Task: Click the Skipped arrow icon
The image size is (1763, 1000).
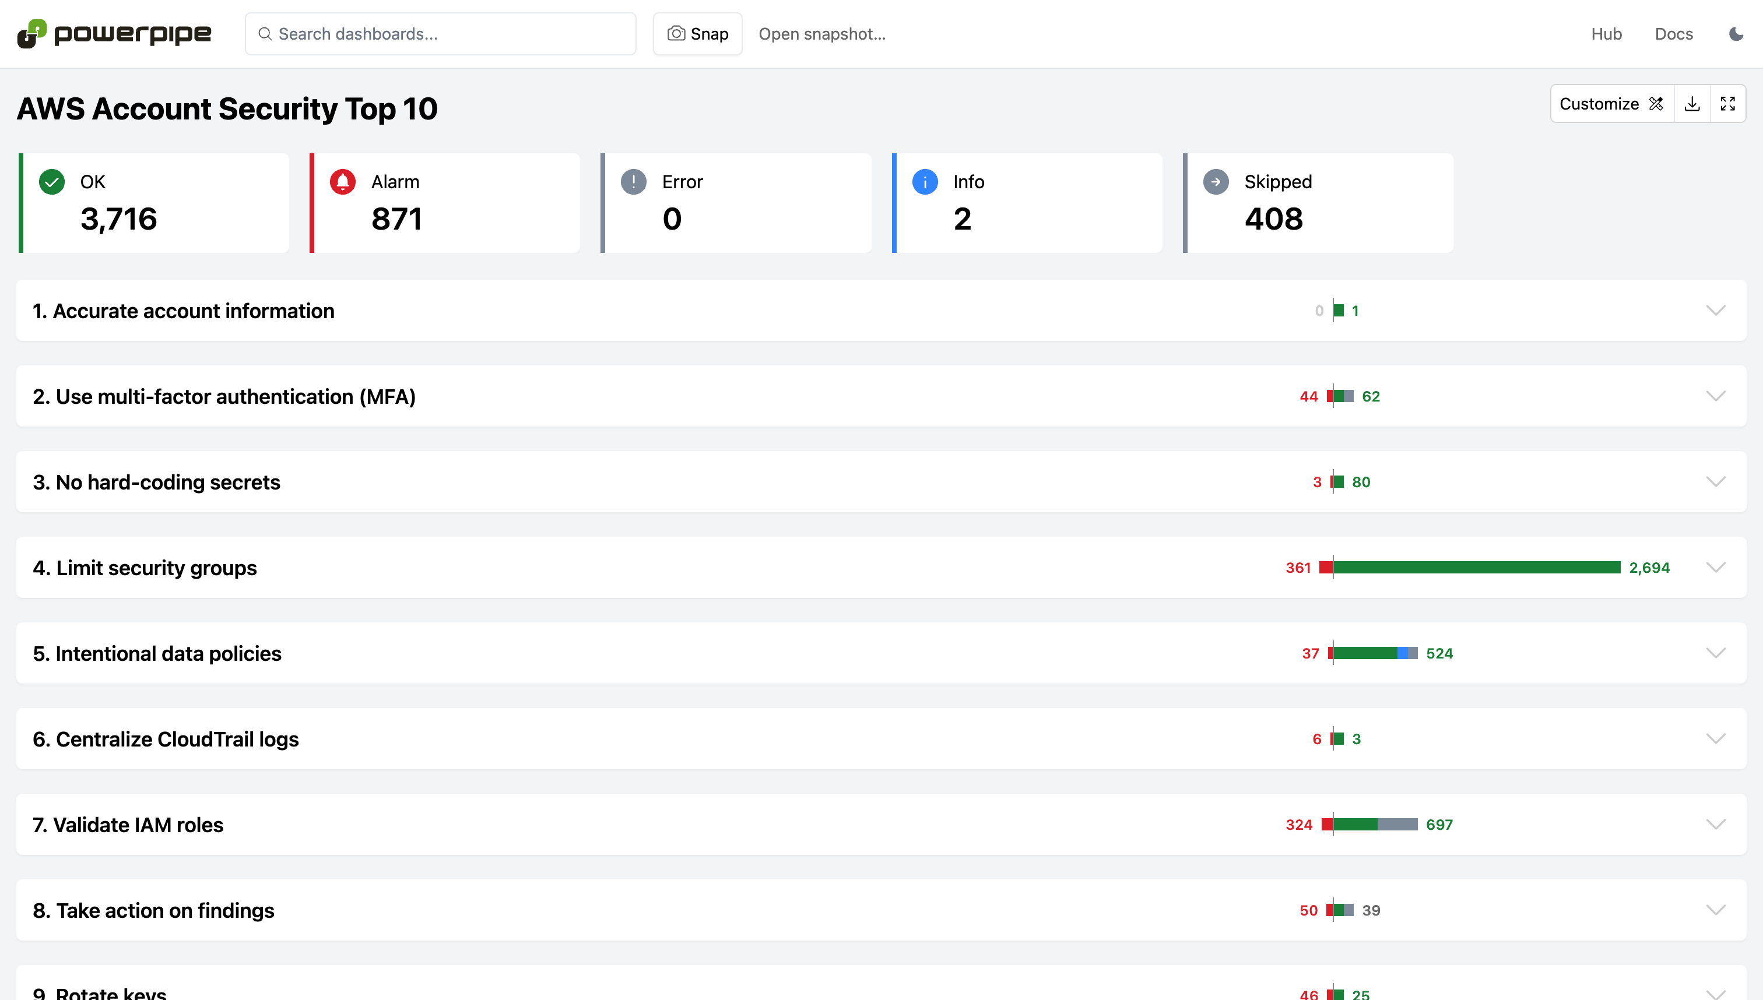Action: [1216, 182]
